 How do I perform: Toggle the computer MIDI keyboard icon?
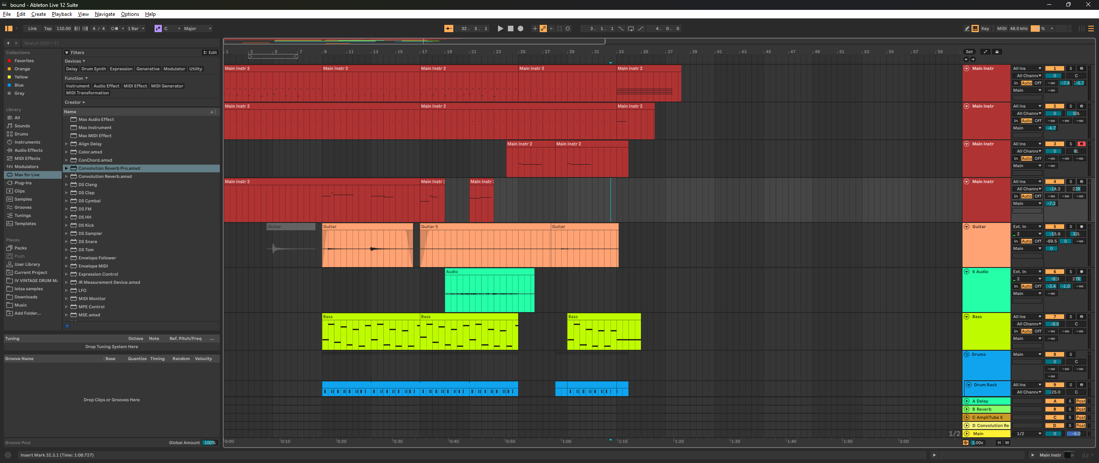tap(975, 29)
